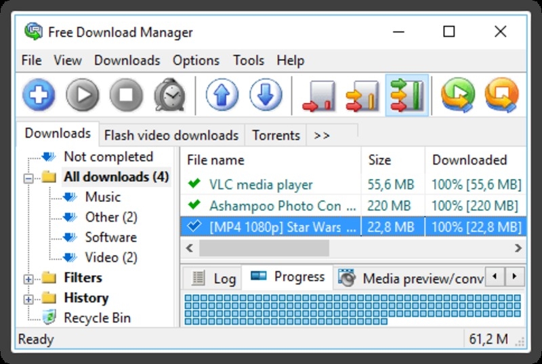
Task: Sort by File name column header
Action: pyautogui.click(x=270, y=160)
